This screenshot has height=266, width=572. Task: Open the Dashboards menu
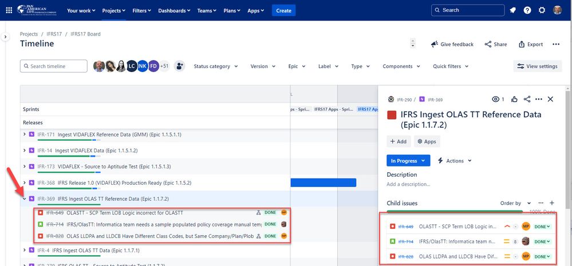[173, 10]
